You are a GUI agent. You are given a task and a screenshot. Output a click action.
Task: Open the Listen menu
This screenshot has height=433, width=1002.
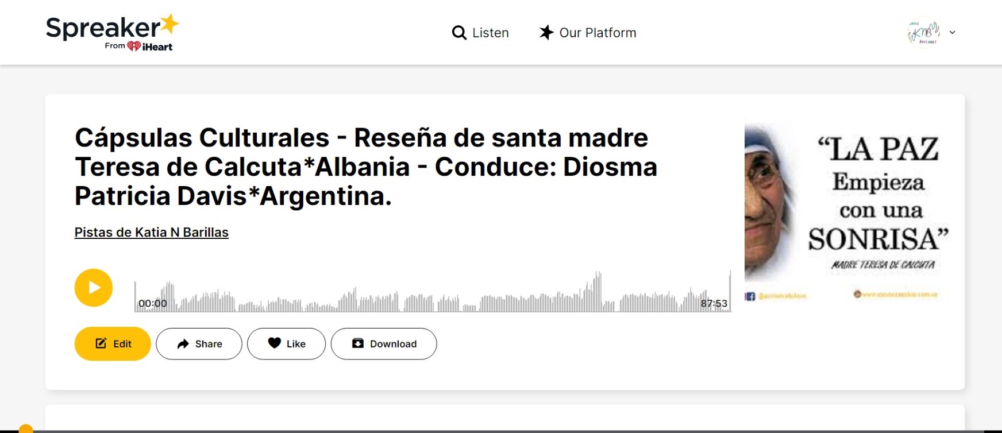(490, 33)
